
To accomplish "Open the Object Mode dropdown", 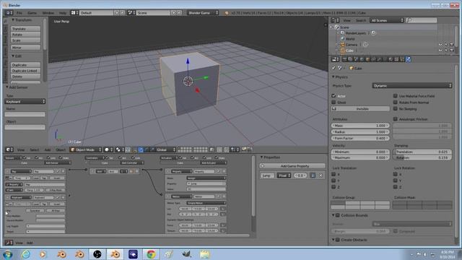I will (x=86, y=149).
